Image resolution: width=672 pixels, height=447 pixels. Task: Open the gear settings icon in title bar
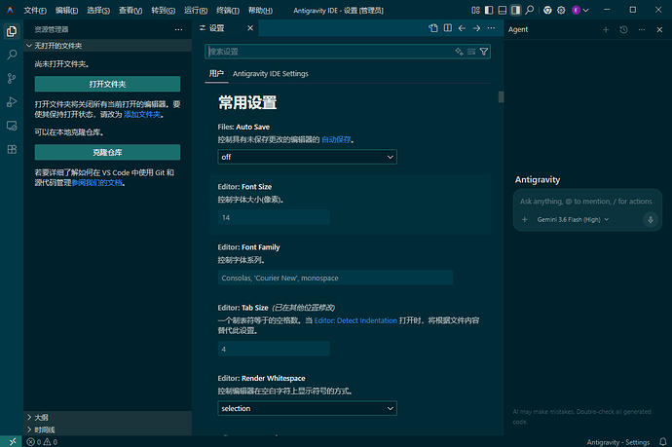[x=561, y=11]
